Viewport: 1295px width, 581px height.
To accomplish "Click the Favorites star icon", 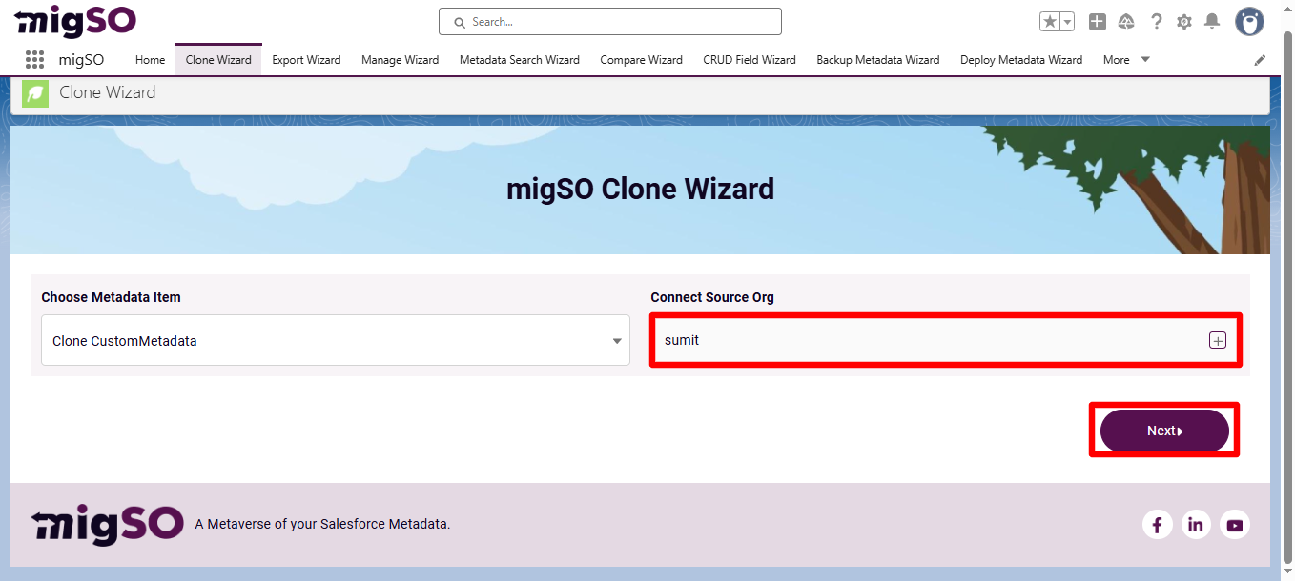I will (1050, 21).
